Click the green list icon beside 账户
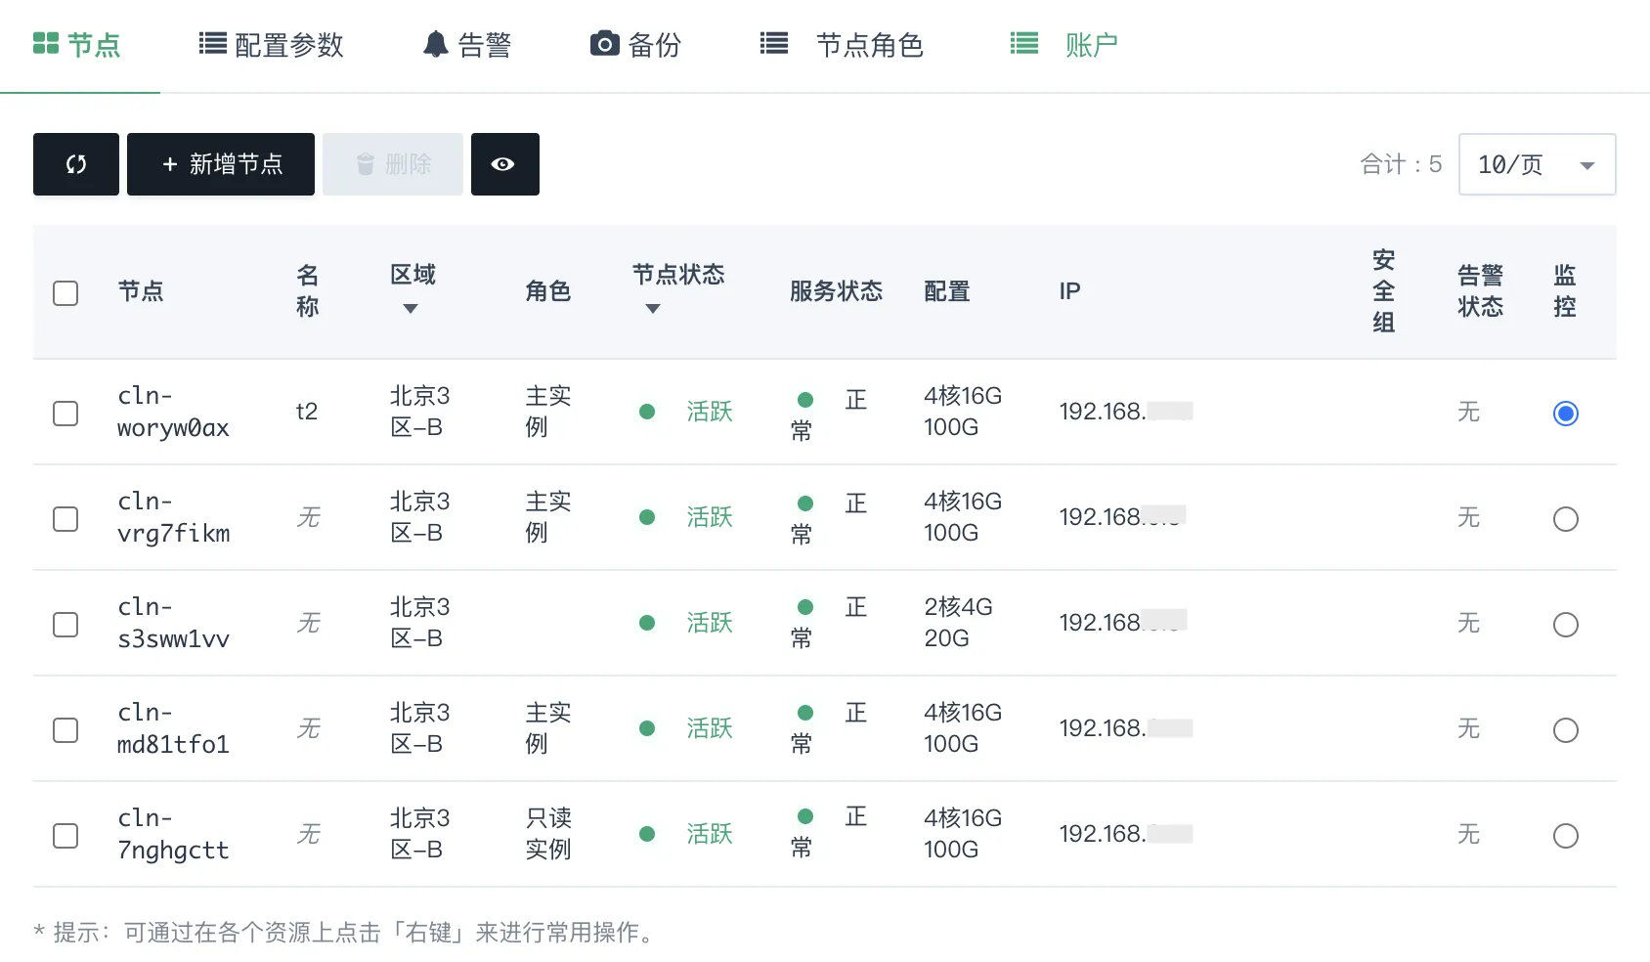The width and height of the screenshot is (1650, 962). click(1024, 43)
